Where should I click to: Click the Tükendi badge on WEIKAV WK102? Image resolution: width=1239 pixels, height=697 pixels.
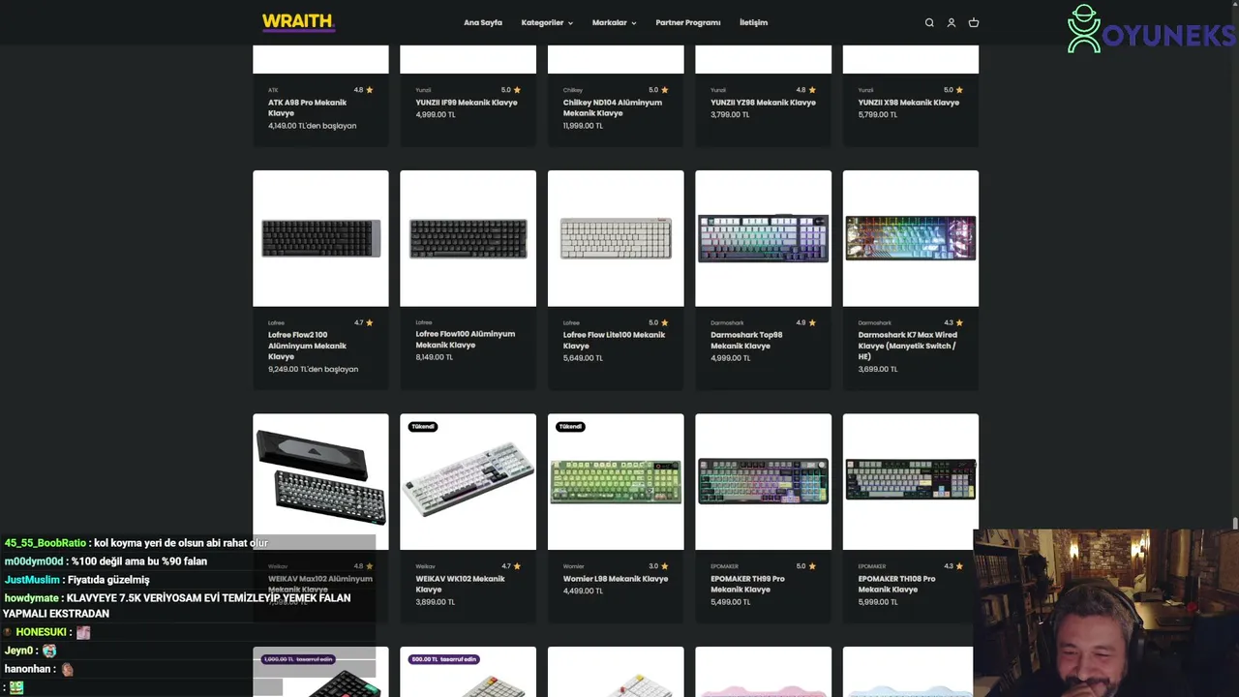pyautogui.click(x=423, y=427)
